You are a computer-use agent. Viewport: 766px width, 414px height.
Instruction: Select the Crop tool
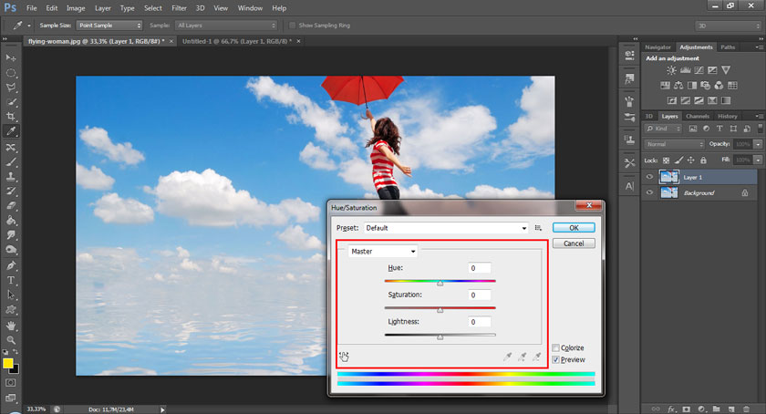(x=11, y=117)
